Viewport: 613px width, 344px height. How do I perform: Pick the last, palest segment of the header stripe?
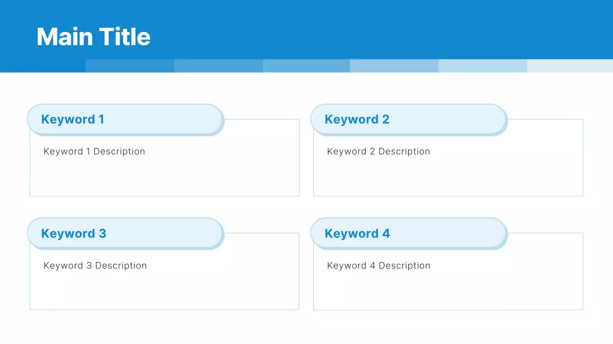point(570,66)
